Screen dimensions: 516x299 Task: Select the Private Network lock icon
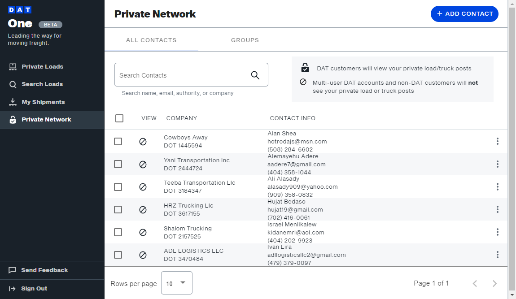(12, 119)
